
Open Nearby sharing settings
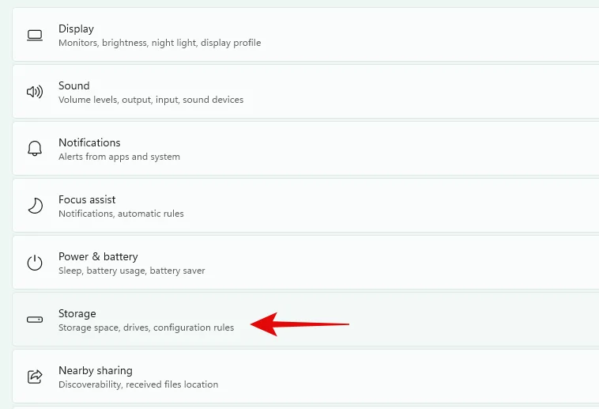[x=306, y=377]
